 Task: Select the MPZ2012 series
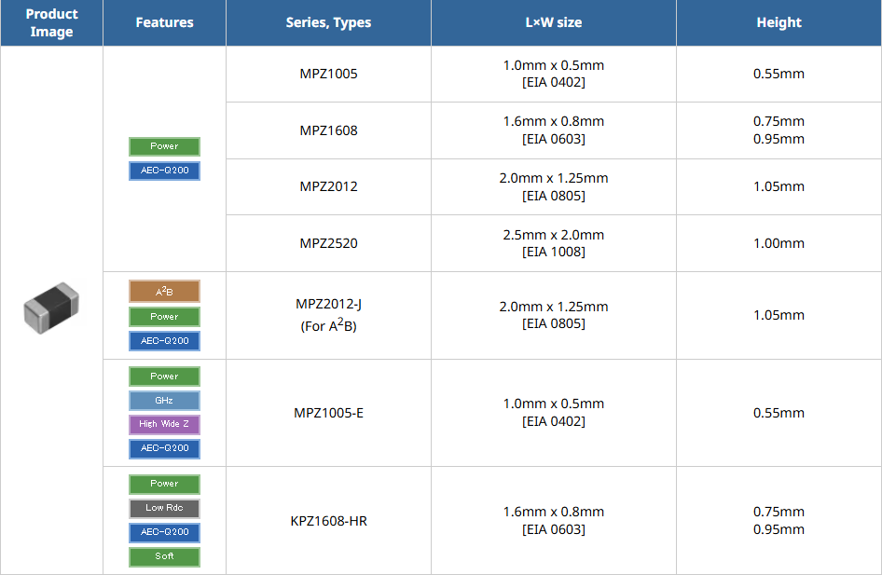328,186
